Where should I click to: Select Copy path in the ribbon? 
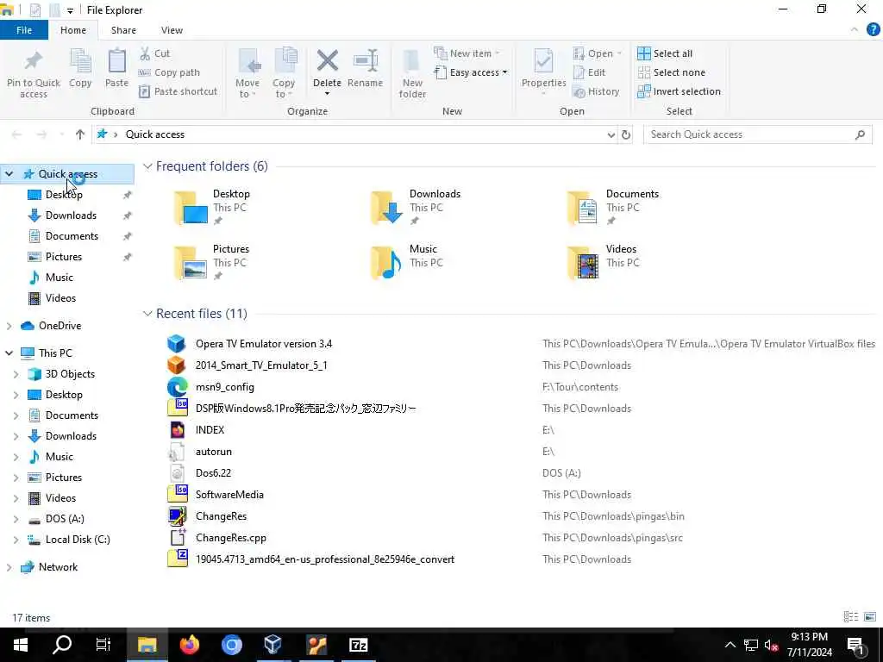point(170,72)
